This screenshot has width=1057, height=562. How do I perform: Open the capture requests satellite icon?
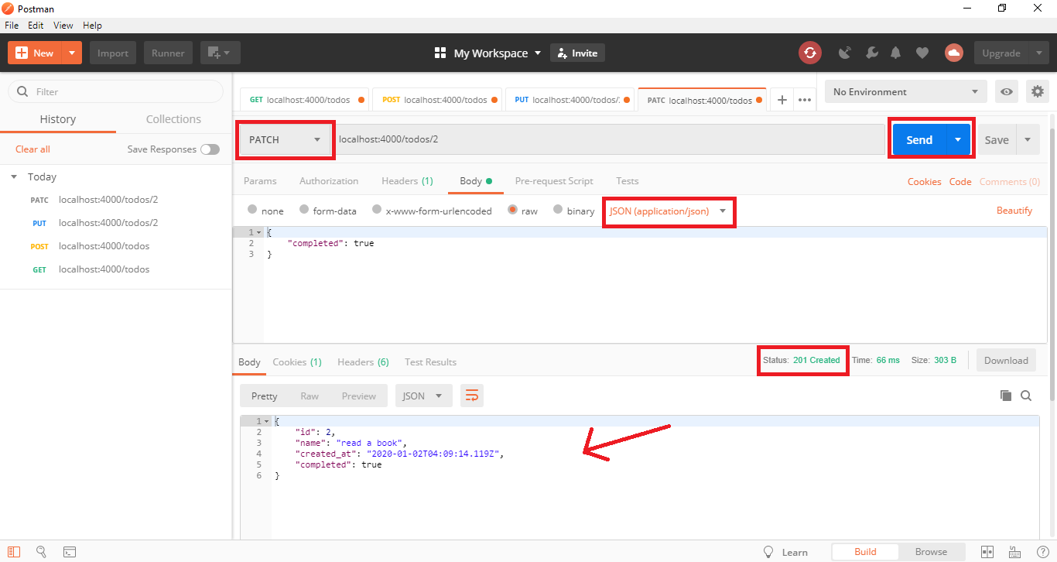(x=845, y=53)
